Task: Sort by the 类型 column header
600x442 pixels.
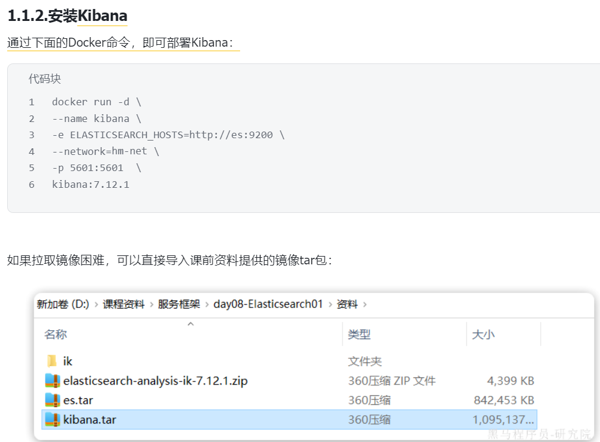Action: 359,334
